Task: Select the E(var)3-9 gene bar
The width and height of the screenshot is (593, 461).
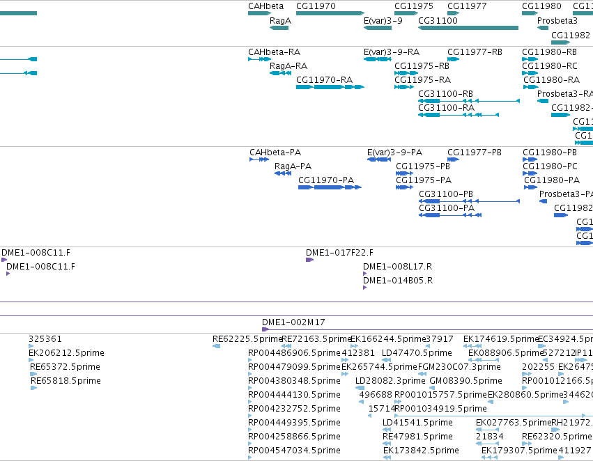Action: [378, 28]
